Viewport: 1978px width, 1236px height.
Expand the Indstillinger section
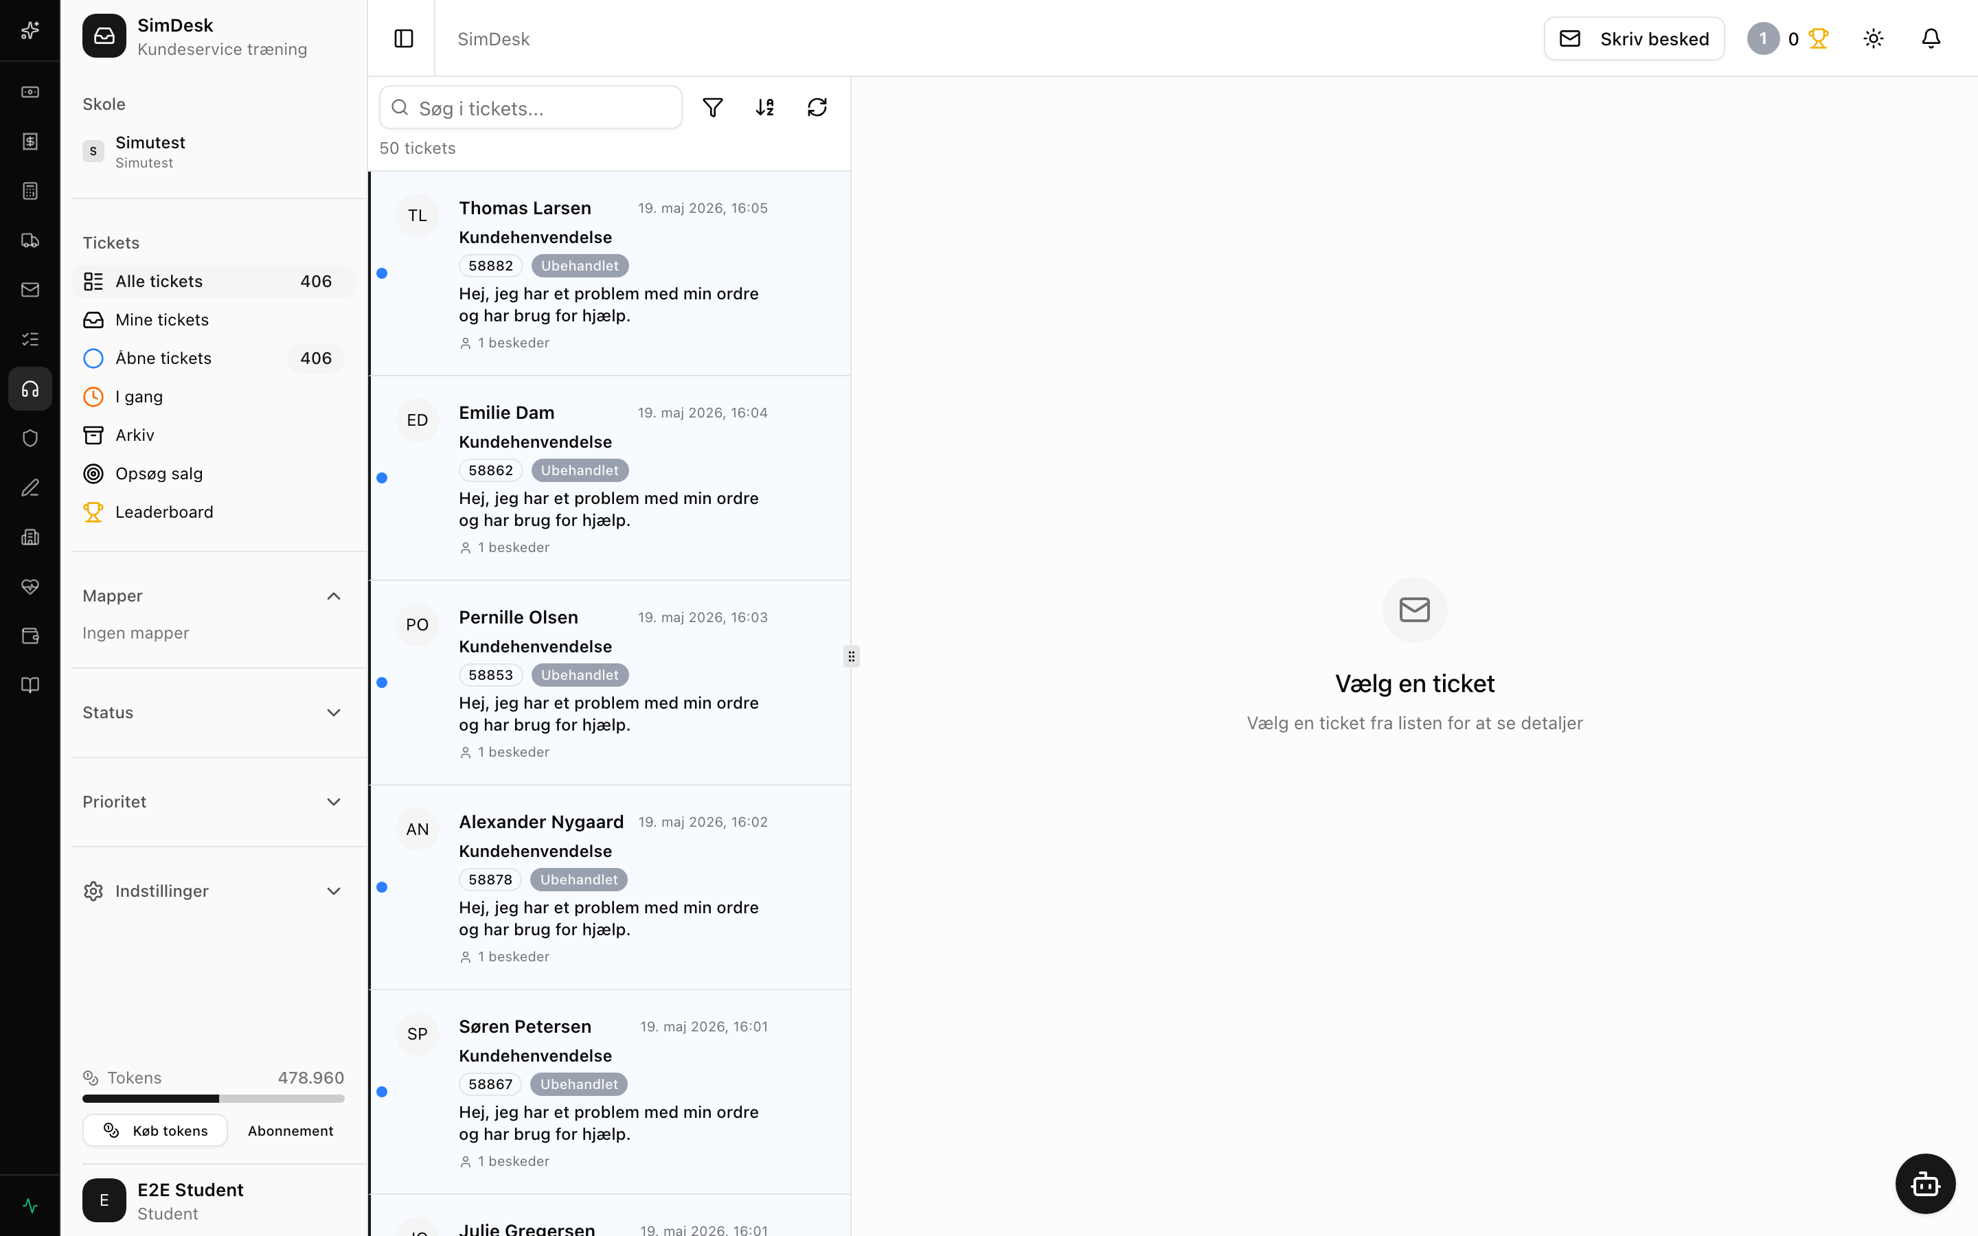[x=214, y=891]
